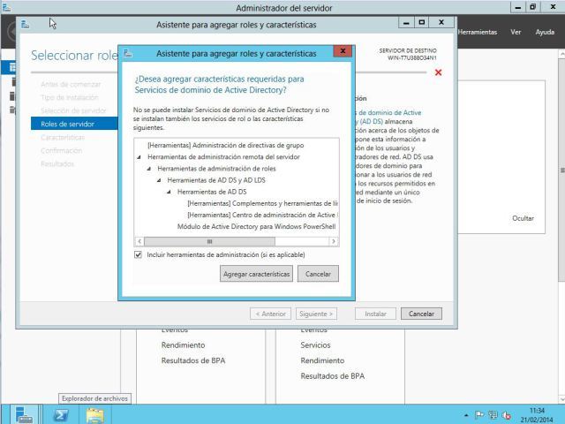
Task: Maximize the outer wizard window
Action: click(422, 22)
